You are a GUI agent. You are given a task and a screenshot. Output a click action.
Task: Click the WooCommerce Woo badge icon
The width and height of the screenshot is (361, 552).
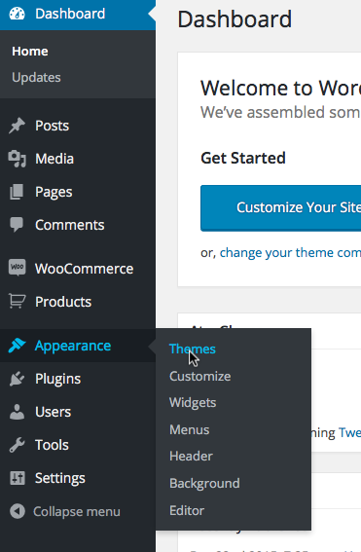click(17, 268)
